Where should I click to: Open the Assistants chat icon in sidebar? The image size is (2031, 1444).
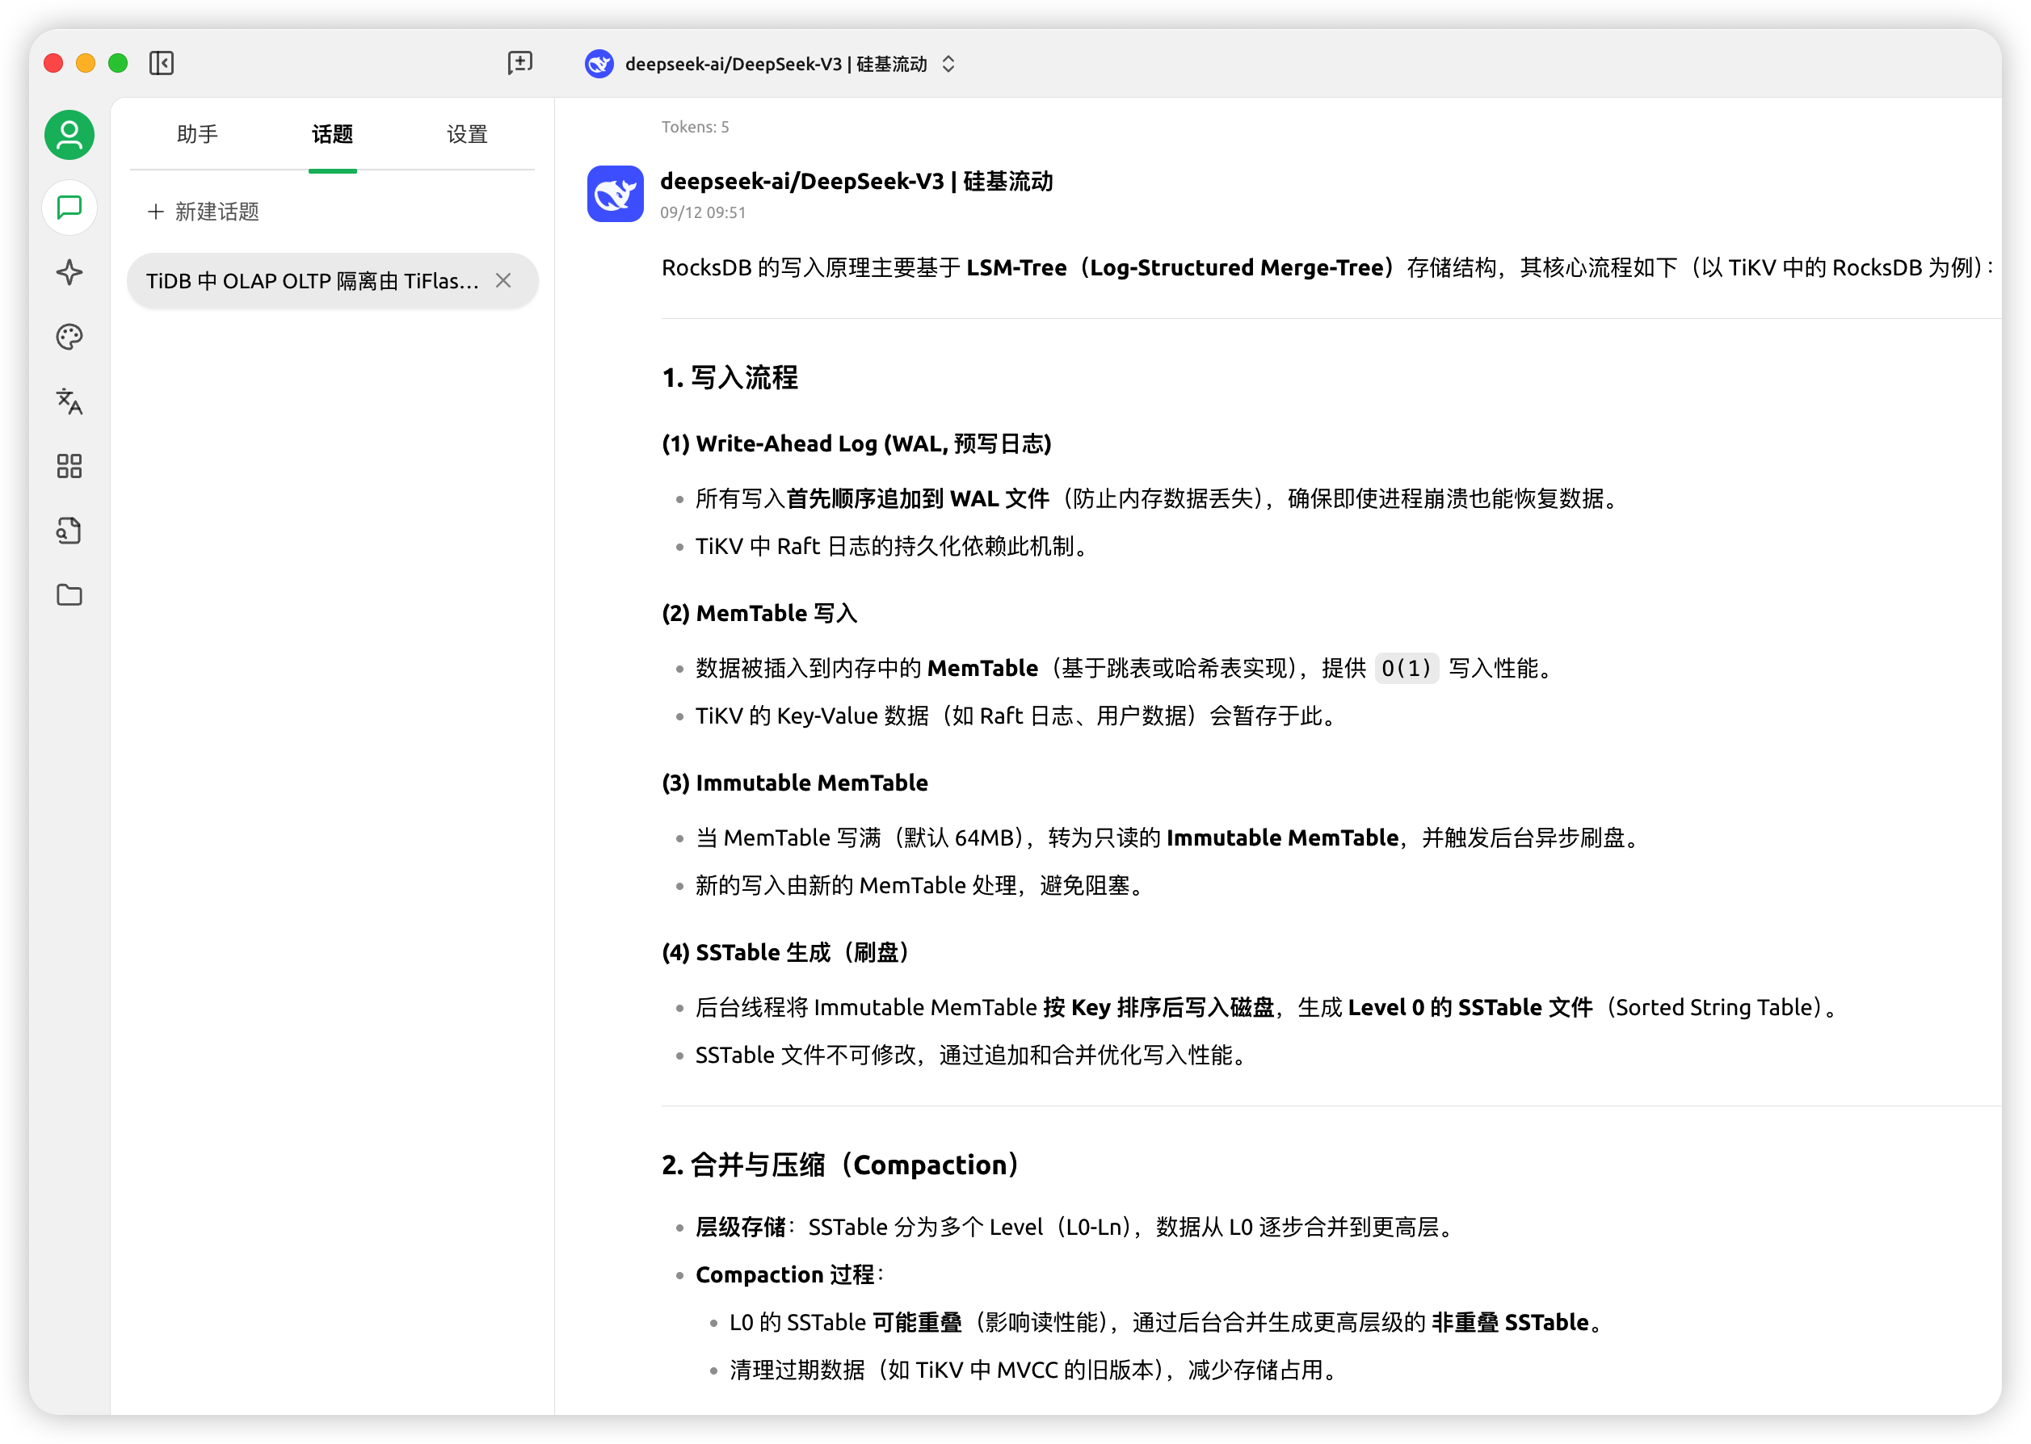(69, 208)
